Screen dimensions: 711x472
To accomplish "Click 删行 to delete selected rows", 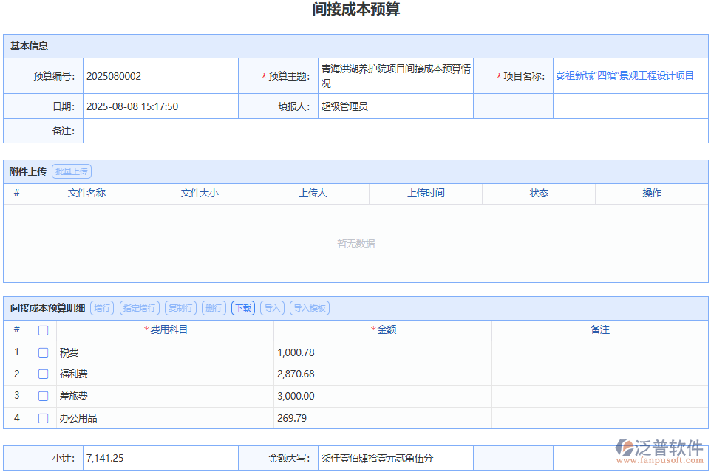I will [213, 308].
